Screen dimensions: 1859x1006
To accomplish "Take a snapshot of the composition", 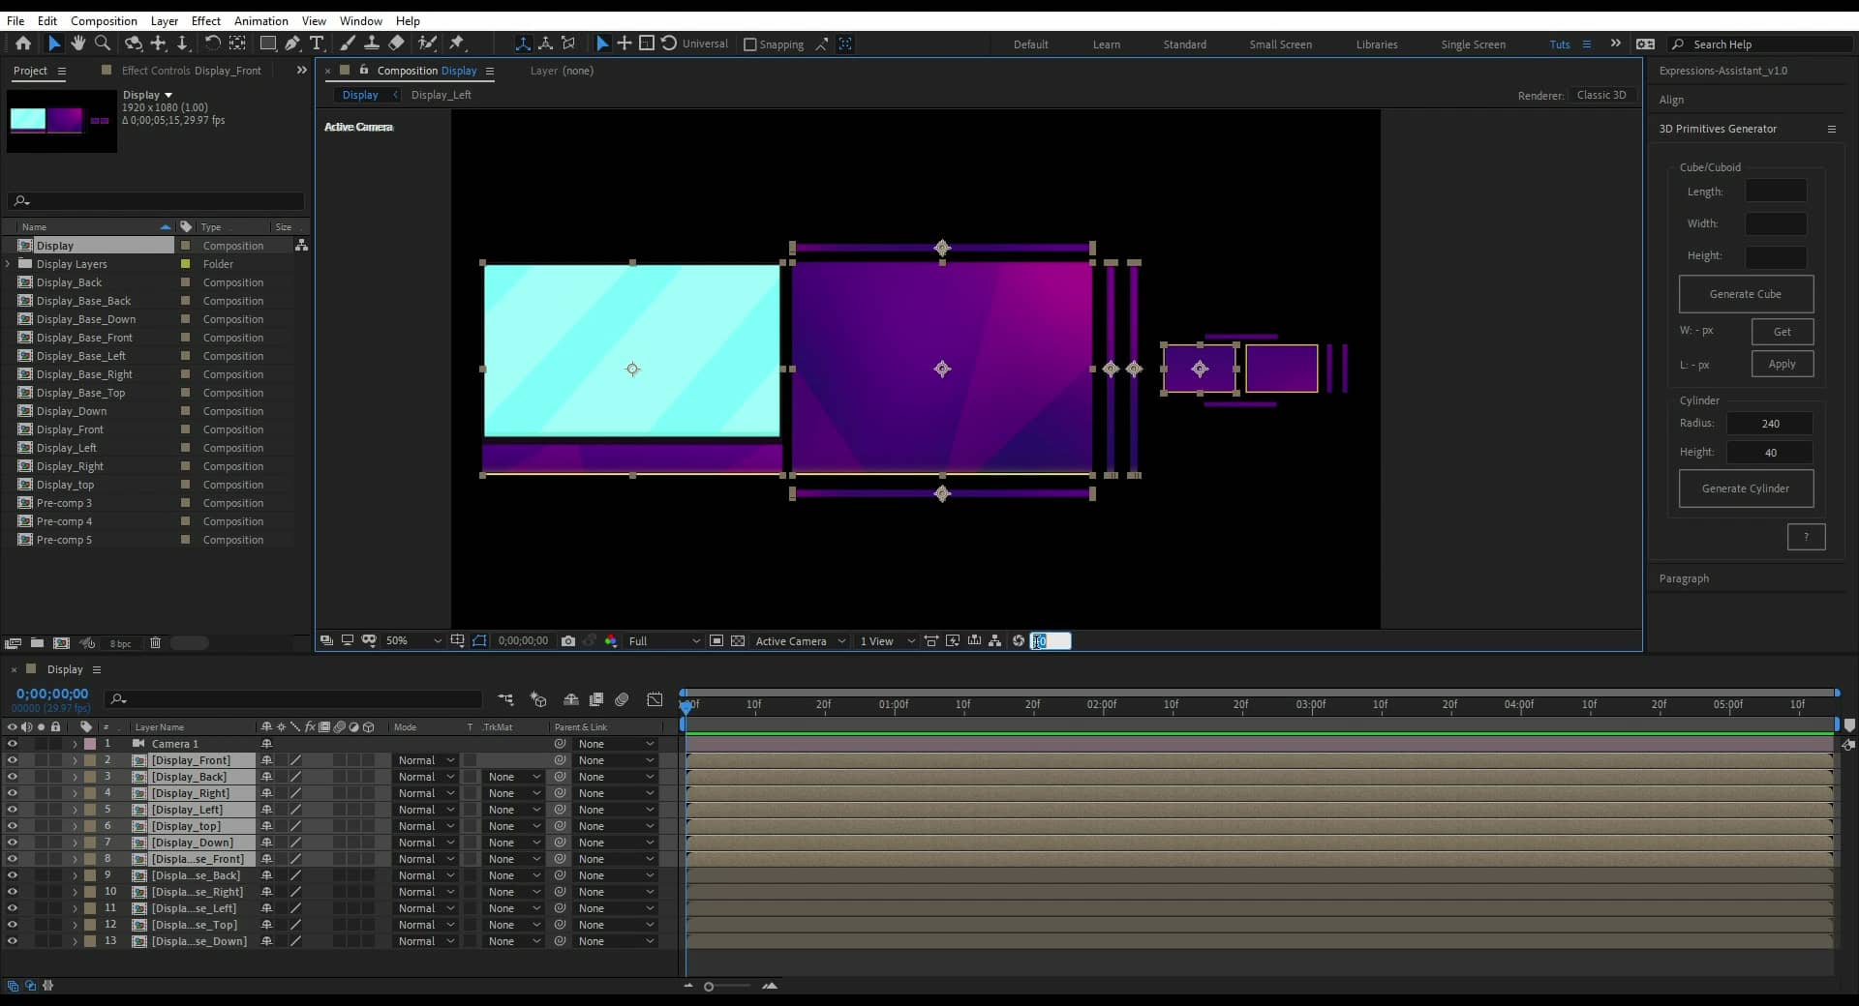I will pyautogui.click(x=569, y=640).
